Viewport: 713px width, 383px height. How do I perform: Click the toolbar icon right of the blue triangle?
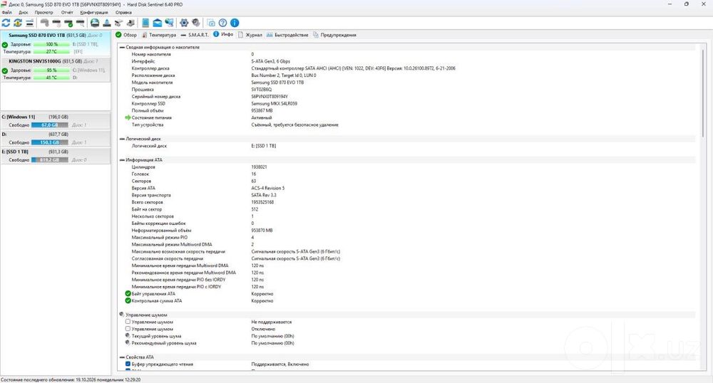point(118,23)
